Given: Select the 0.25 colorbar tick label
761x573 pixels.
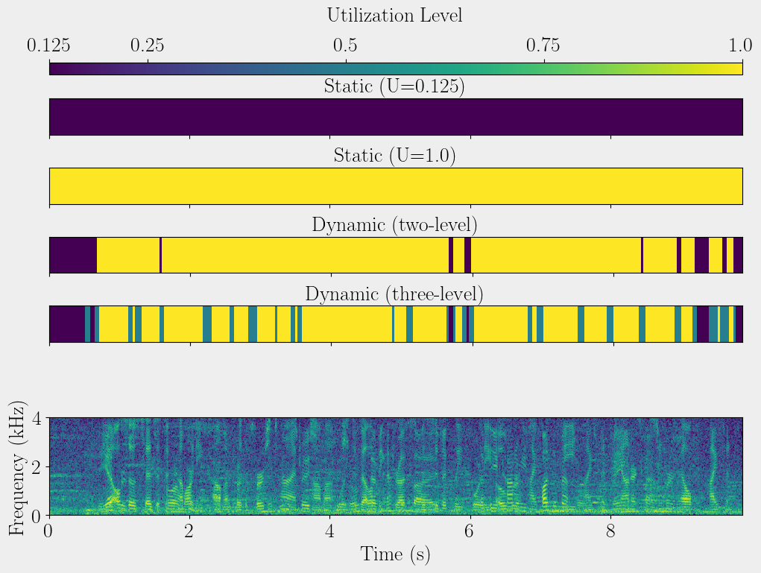Looking at the screenshot, I should point(148,46).
